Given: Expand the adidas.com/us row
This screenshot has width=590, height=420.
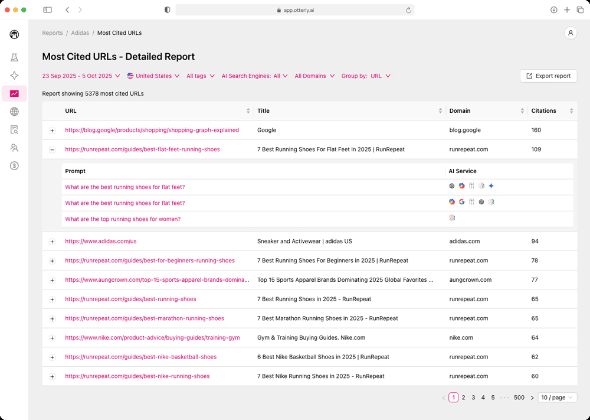Looking at the screenshot, I should (x=52, y=242).
